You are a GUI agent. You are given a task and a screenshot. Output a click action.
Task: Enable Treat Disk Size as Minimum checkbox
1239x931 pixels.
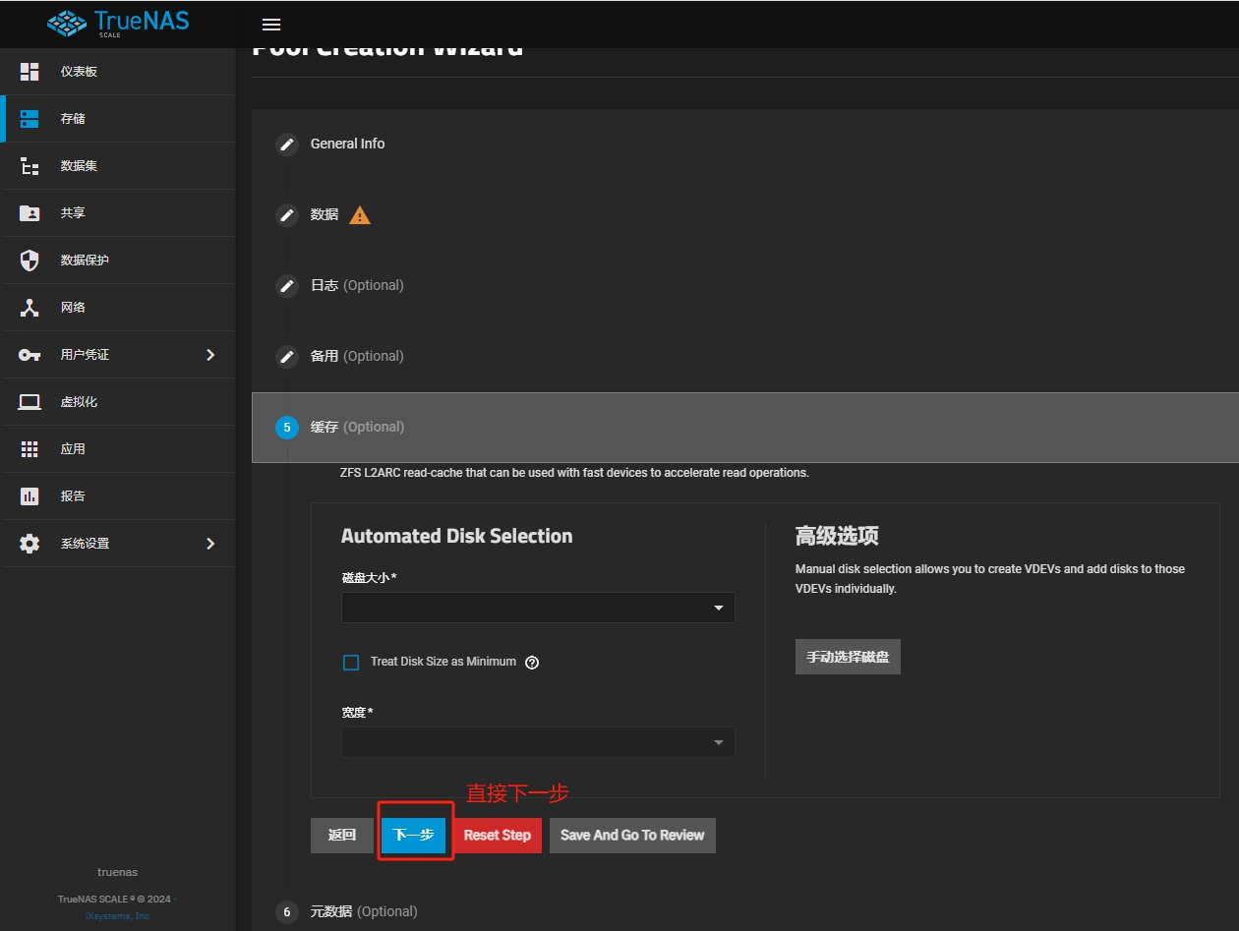click(x=351, y=663)
